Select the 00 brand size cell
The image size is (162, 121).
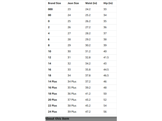coord(50,15)
